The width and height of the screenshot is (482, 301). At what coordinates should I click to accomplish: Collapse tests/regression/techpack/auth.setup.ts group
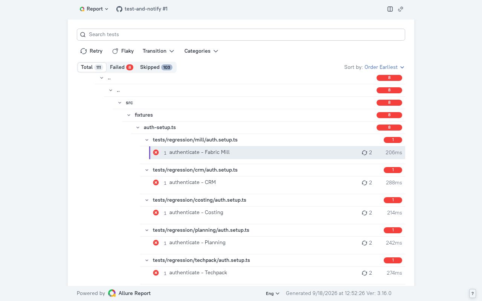pos(147,260)
